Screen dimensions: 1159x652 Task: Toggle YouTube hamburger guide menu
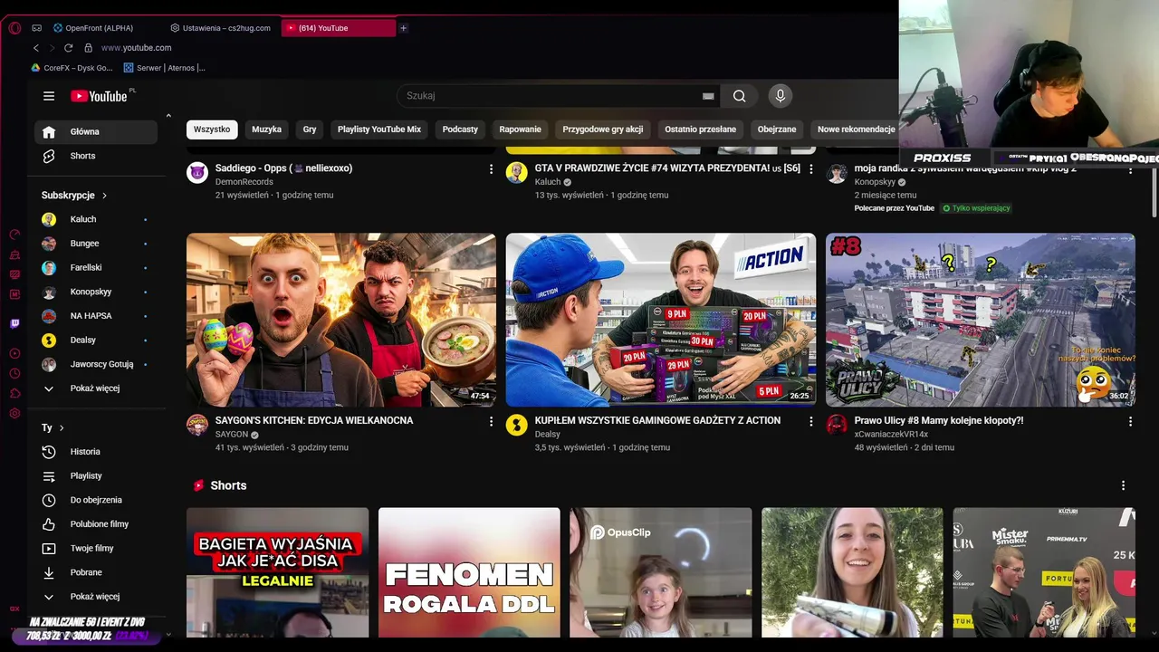point(49,96)
